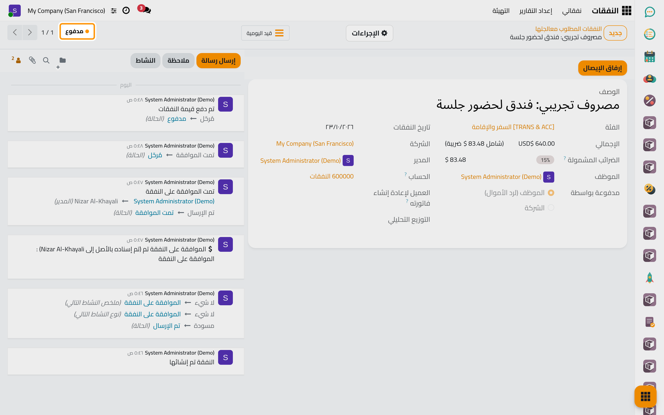Screen dimensions: 664x415
Task: Click the إرسال رسالة send message button
Action: click(218, 61)
